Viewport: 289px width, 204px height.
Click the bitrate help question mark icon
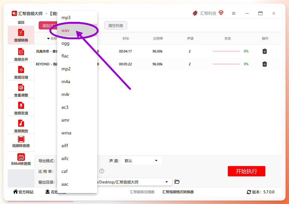coord(102,171)
